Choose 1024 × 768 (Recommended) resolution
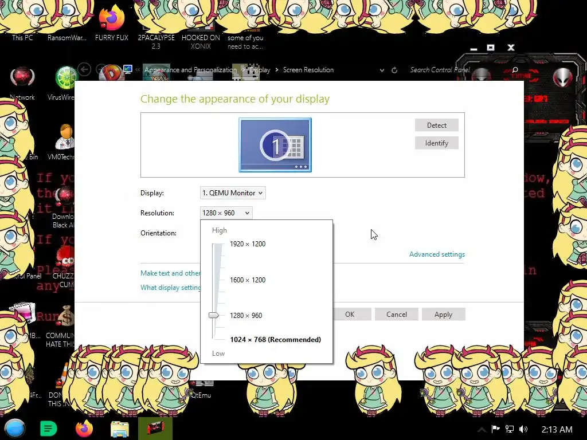The width and height of the screenshot is (587, 440). click(x=275, y=339)
